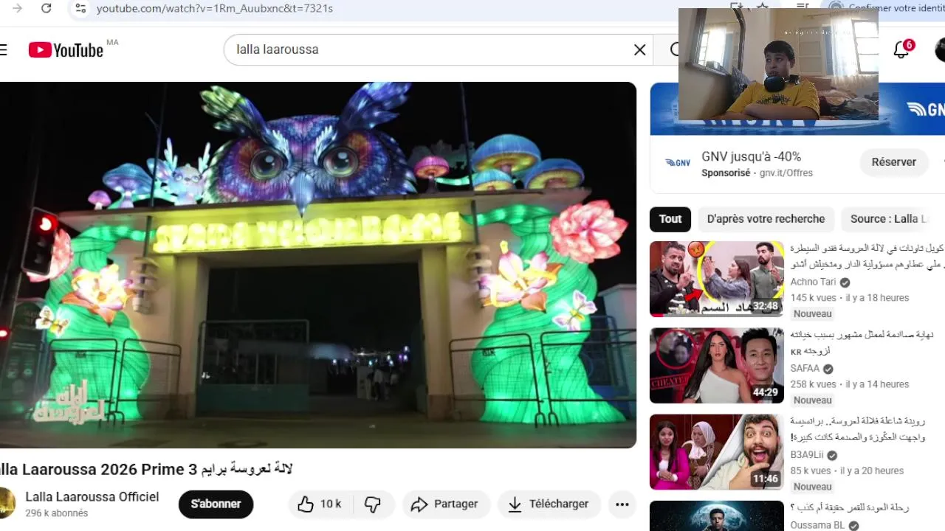Open the Oussama BL video thumbnail
Screen dimensions: 945x531
(x=717, y=516)
